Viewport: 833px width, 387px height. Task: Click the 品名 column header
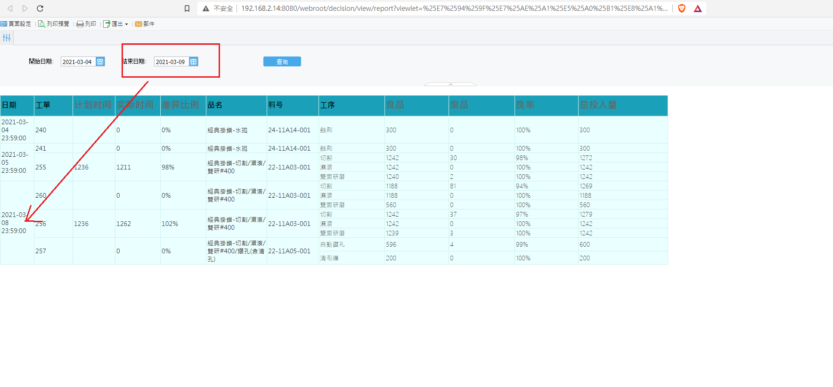pyautogui.click(x=236, y=105)
